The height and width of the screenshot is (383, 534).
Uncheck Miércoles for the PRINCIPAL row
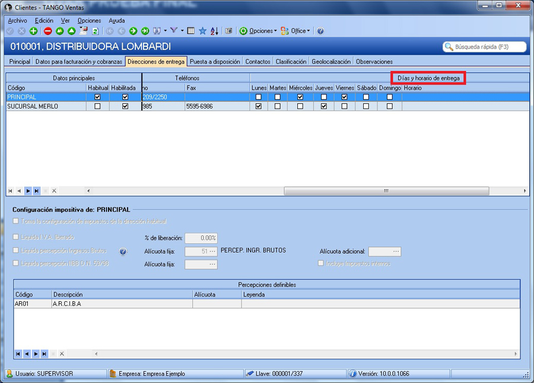300,97
